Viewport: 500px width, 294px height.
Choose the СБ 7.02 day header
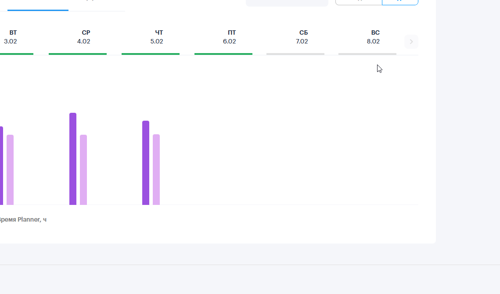click(302, 37)
